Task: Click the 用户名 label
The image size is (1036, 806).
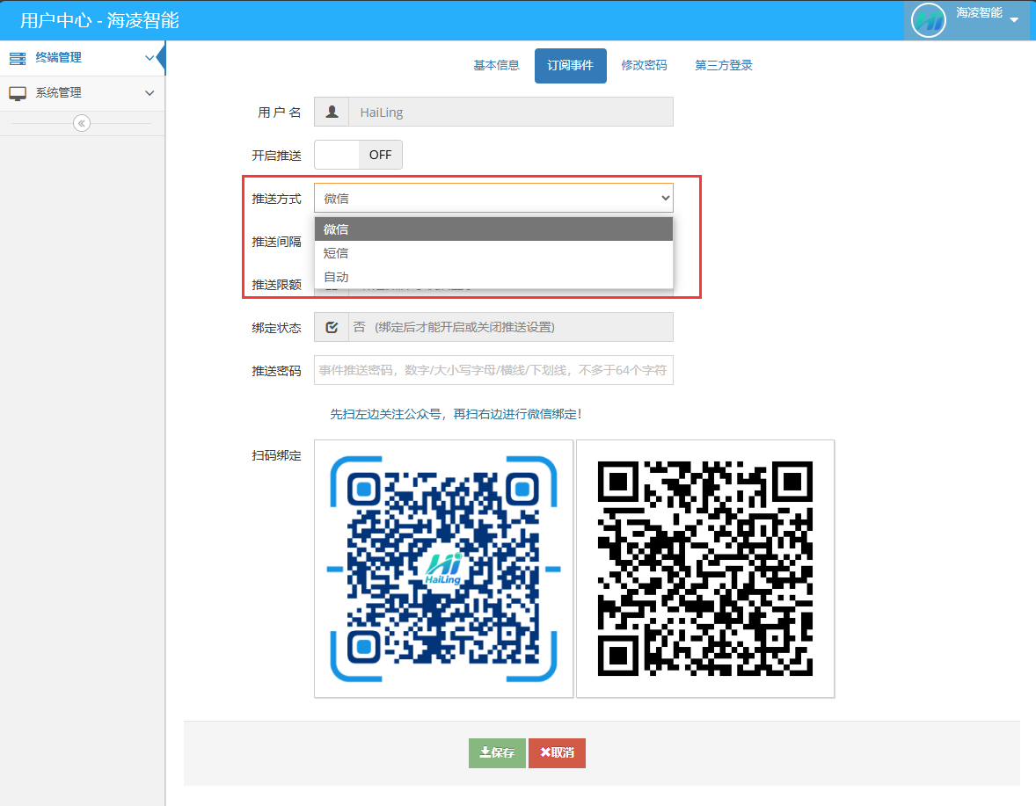Action: click(279, 113)
